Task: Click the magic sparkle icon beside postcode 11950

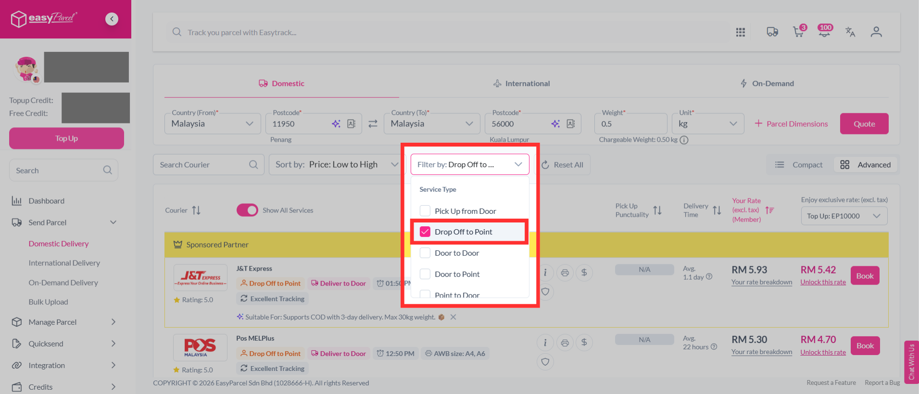Action: point(336,124)
